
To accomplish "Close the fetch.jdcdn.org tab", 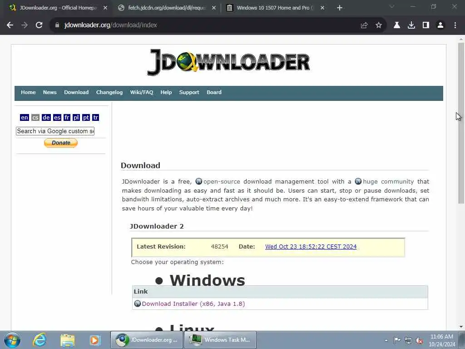I will 214,8.
